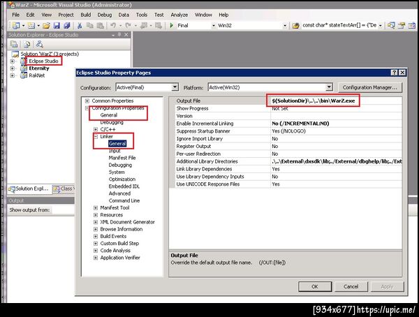Expand the Code Analysis node
This screenshot has width=419, height=317.
click(x=96, y=251)
